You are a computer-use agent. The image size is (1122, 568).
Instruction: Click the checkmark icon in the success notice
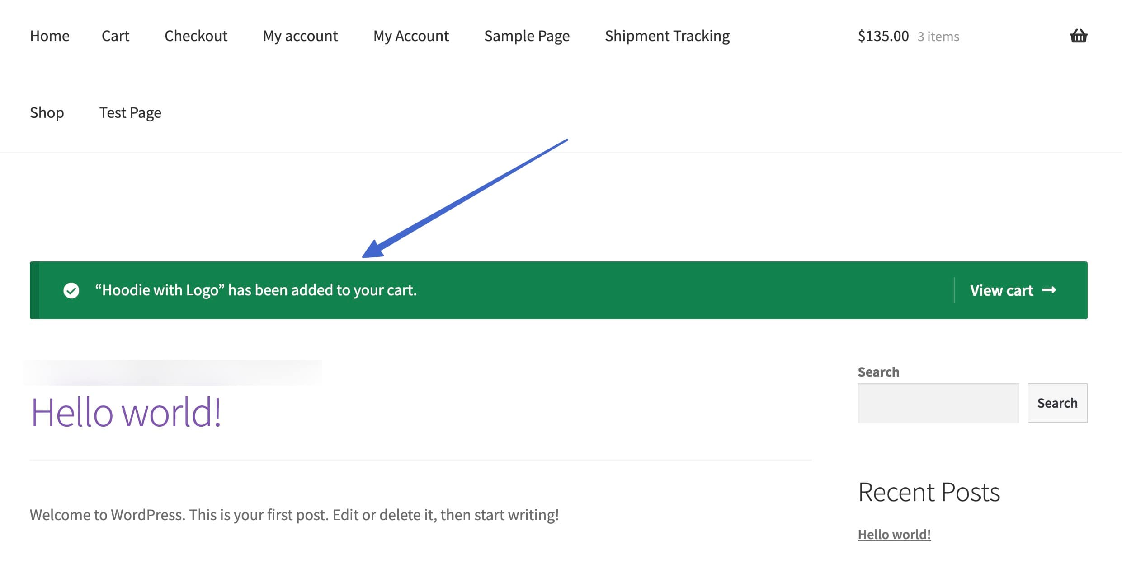click(71, 290)
